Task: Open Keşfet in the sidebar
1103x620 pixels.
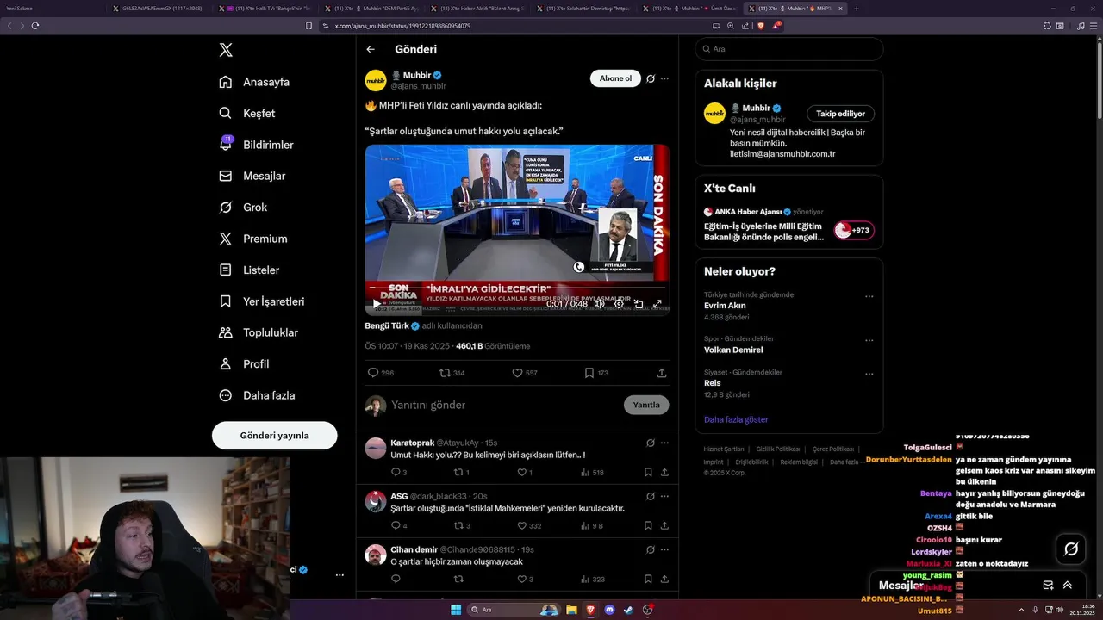Action: pyautogui.click(x=247, y=113)
